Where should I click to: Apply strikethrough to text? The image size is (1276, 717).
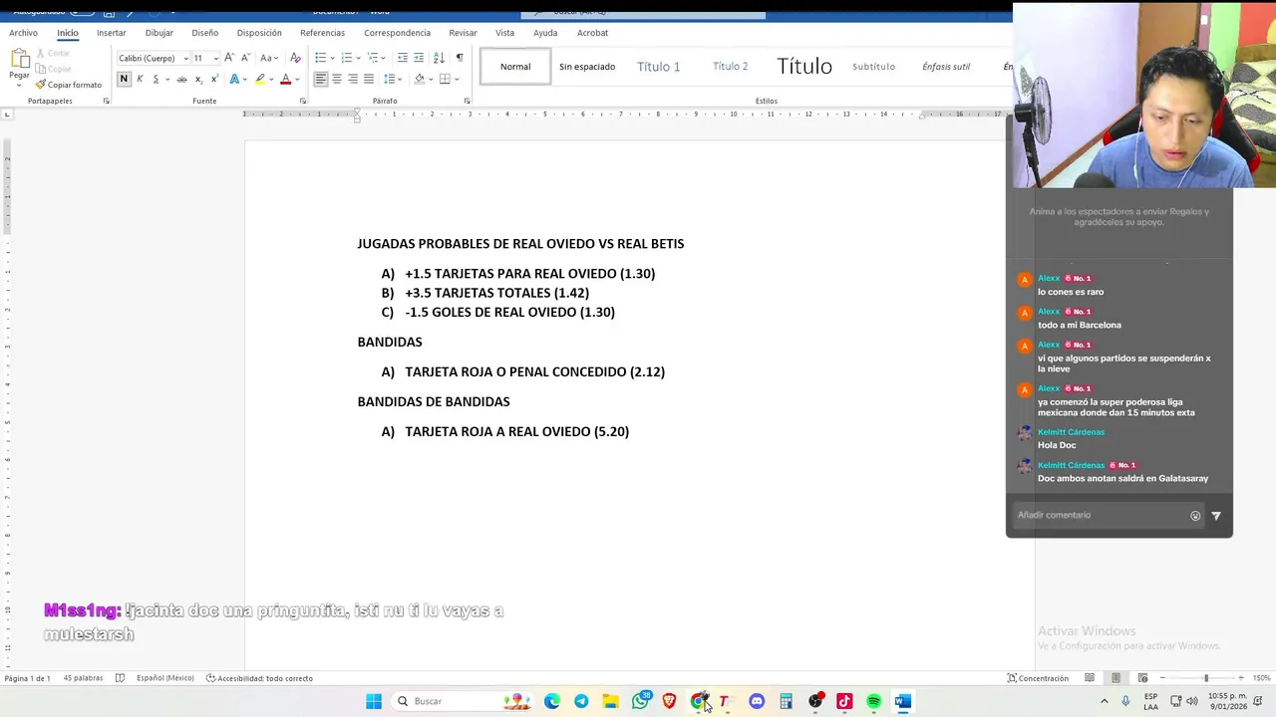tap(181, 79)
